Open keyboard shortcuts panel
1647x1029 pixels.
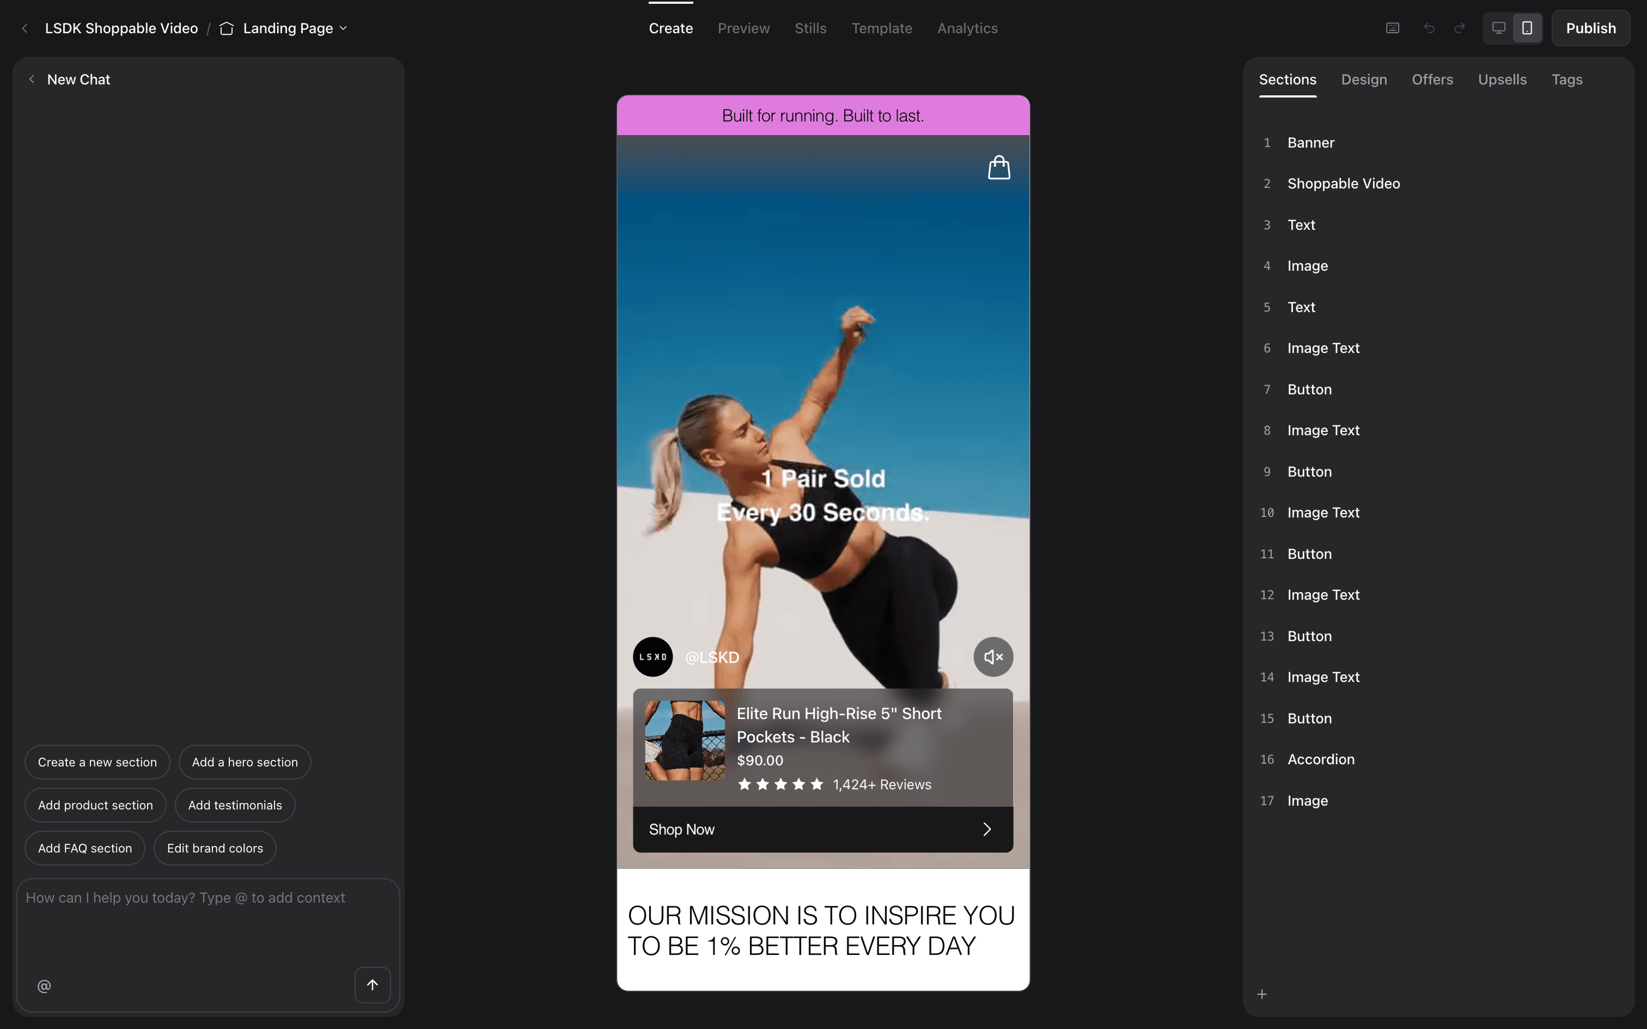pyautogui.click(x=1393, y=28)
